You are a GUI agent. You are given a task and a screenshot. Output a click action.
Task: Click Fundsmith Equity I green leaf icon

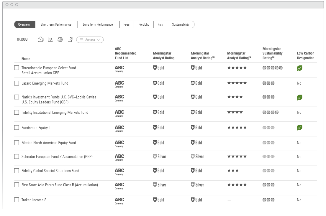click(x=299, y=128)
